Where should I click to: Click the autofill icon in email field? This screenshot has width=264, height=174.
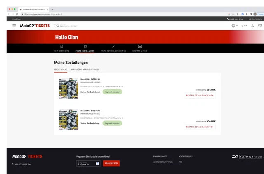point(97,163)
